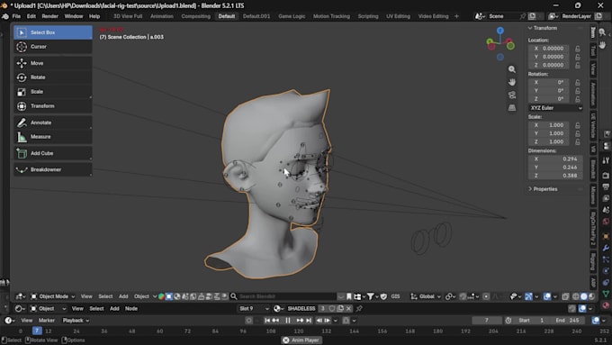The width and height of the screenshot is (612, 345).
Task: Switch to the UV Editing workspace tab
Action: (398, 16)
